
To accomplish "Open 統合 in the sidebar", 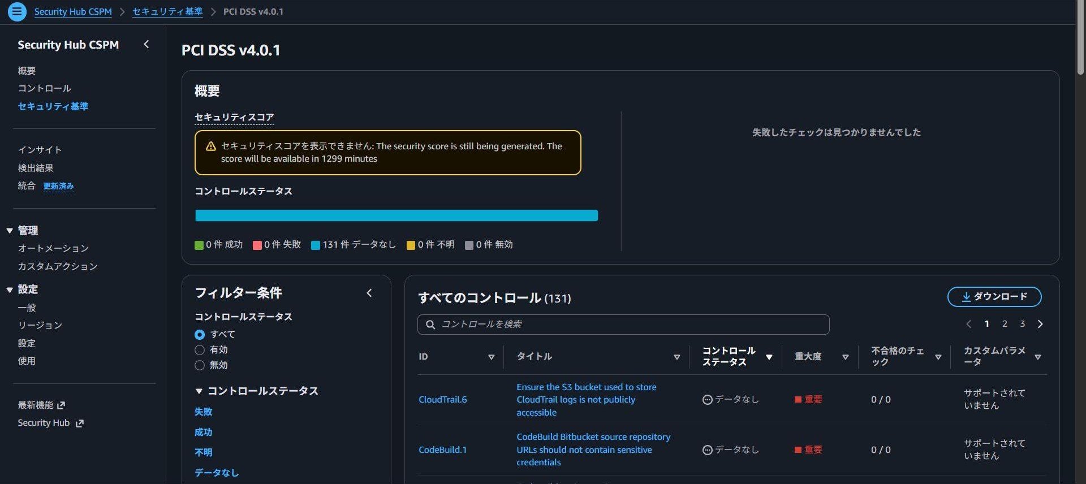I will 27,185.
